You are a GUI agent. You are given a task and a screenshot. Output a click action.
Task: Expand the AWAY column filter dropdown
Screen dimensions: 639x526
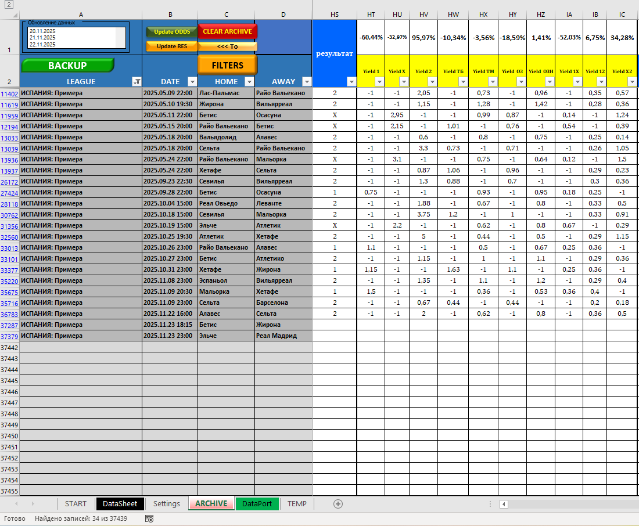click(x=306, y=82)
